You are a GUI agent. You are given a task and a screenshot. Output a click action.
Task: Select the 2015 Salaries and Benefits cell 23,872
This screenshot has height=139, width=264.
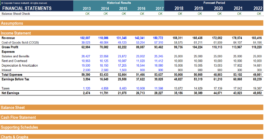[x=122, y=56]
